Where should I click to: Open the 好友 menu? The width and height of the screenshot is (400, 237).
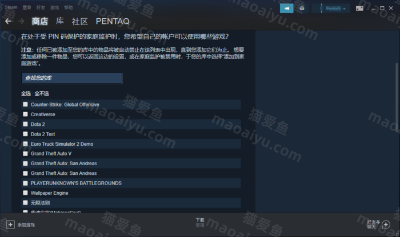41,7
